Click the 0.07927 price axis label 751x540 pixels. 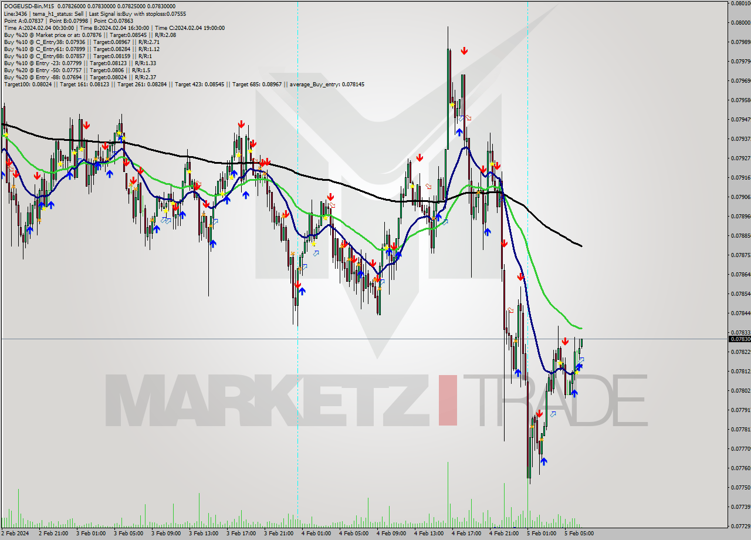740,158
